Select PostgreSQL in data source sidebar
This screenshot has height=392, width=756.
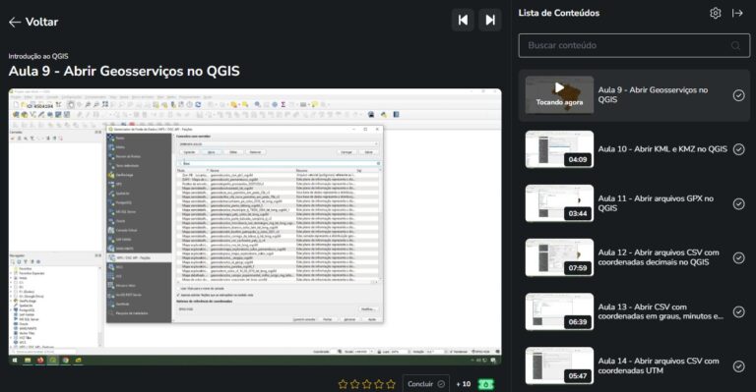(x=139, y=202)
